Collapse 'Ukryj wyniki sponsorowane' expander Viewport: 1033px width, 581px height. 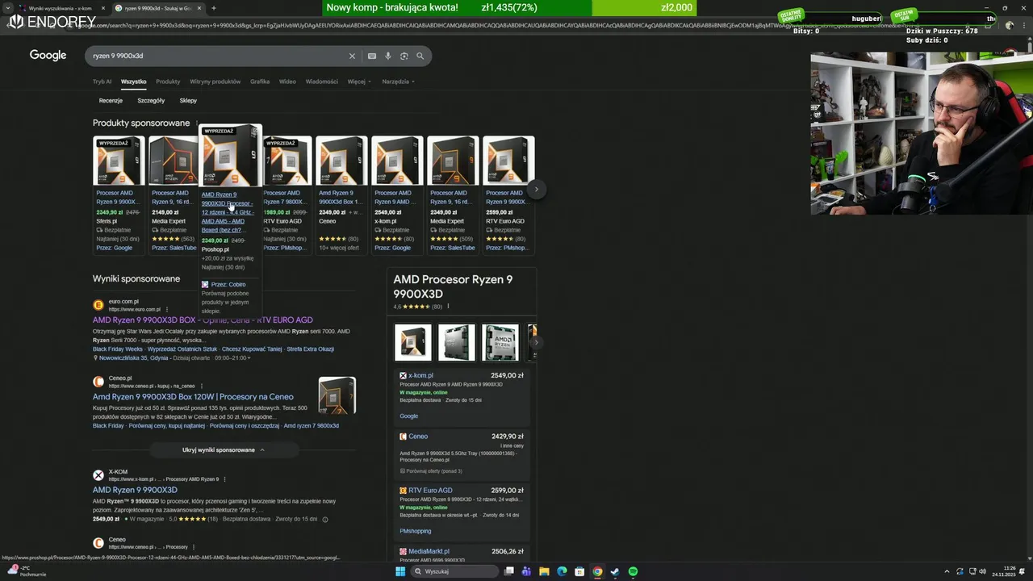224,449
